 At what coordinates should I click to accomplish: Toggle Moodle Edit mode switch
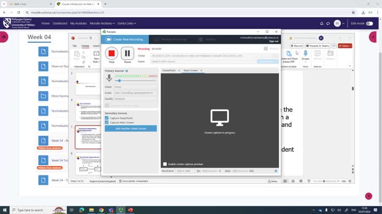(x=370, y=23)
